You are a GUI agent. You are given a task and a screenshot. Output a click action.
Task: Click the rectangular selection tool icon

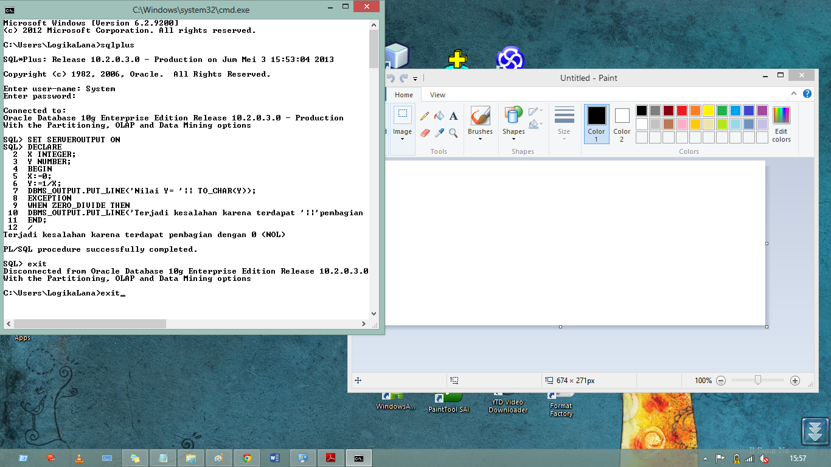coord(402,114)
